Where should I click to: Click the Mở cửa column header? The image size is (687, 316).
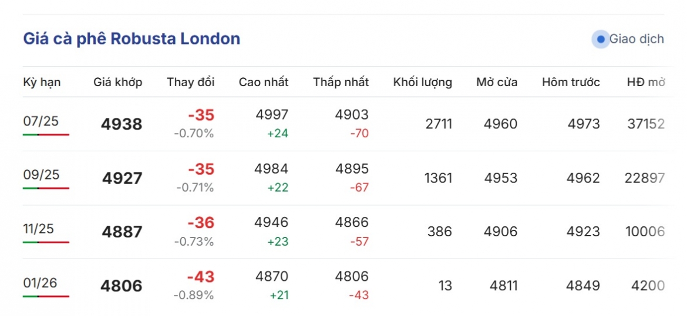point(497,82)
